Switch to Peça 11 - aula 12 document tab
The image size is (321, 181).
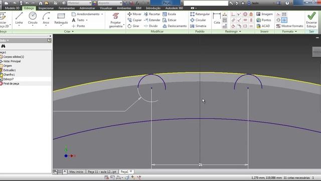(x=102, y=172)
